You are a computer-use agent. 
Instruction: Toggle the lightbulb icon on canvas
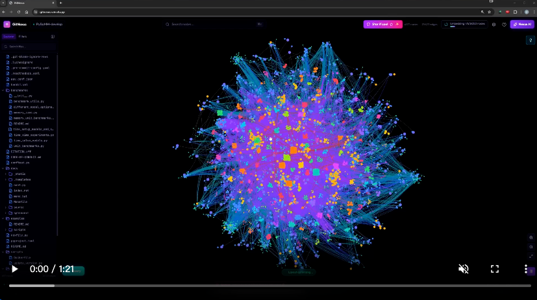click(530, 40)
